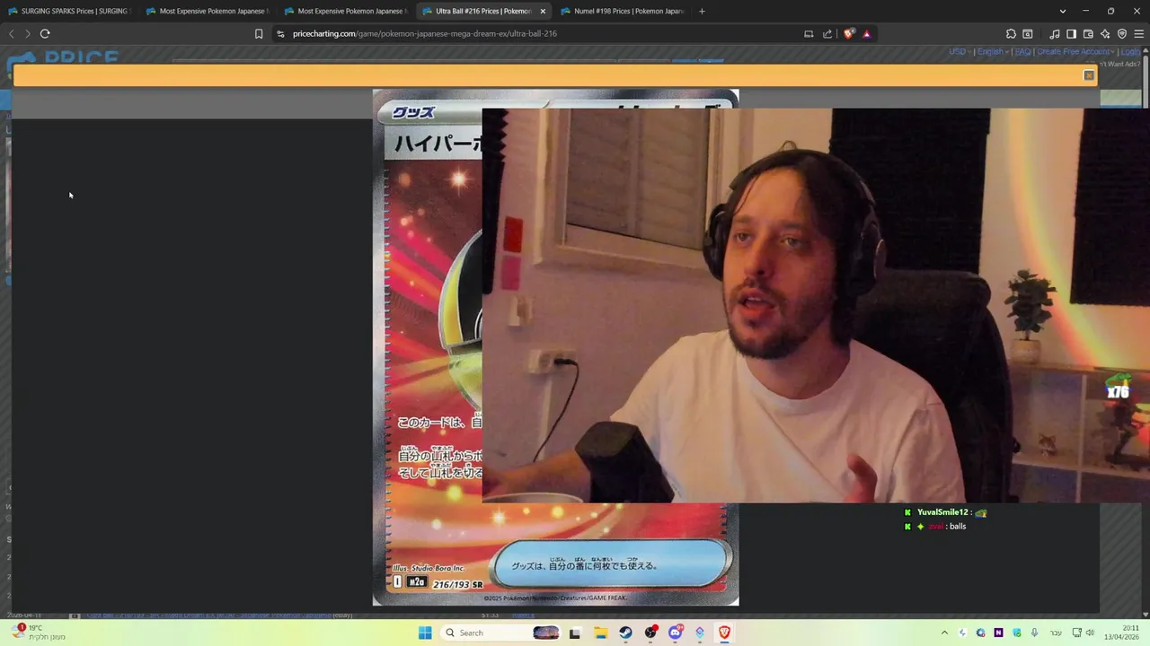The height and width of the screenshot is (646, 1150).
Task: Dismiss the orange banner with its X
Action: click(1089, 75)
